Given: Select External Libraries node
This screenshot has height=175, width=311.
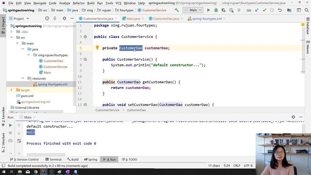Looking at the screenshot, I should (x=27, y=107).
